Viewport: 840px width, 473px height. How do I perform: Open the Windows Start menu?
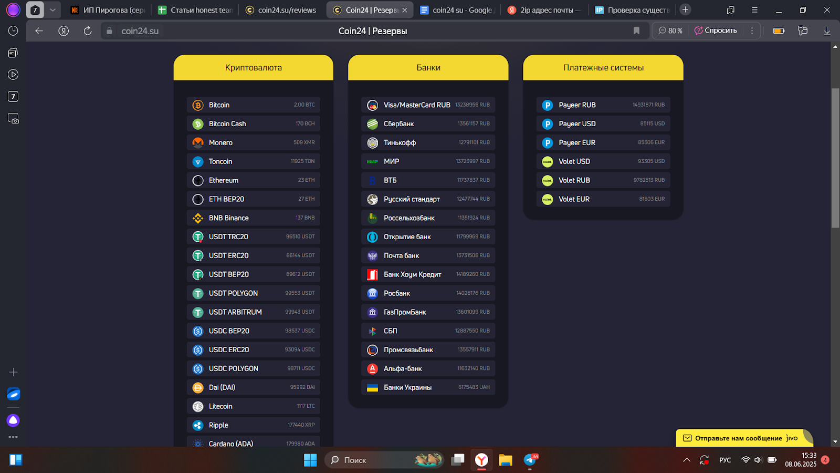point(310,460)
